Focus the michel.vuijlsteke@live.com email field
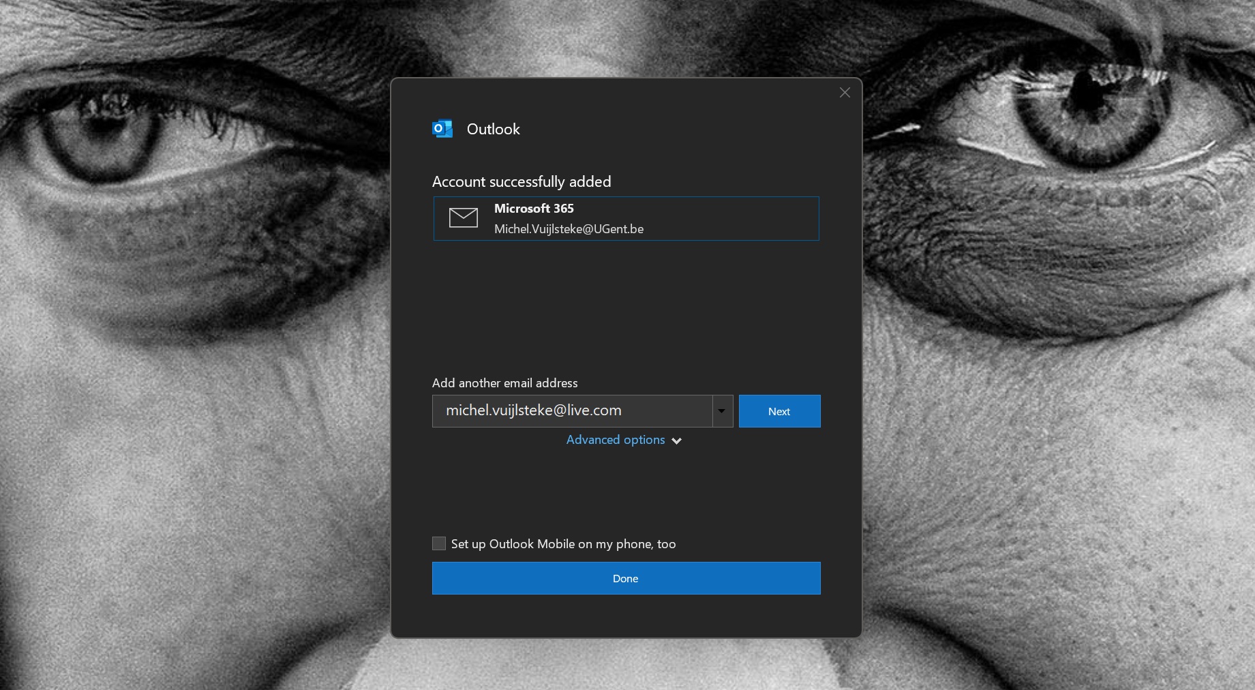This screenshot has height=690, width=1255. [571, 411]
